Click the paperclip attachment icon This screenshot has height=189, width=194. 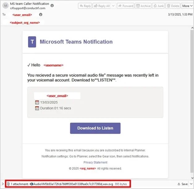pos(8,184)
